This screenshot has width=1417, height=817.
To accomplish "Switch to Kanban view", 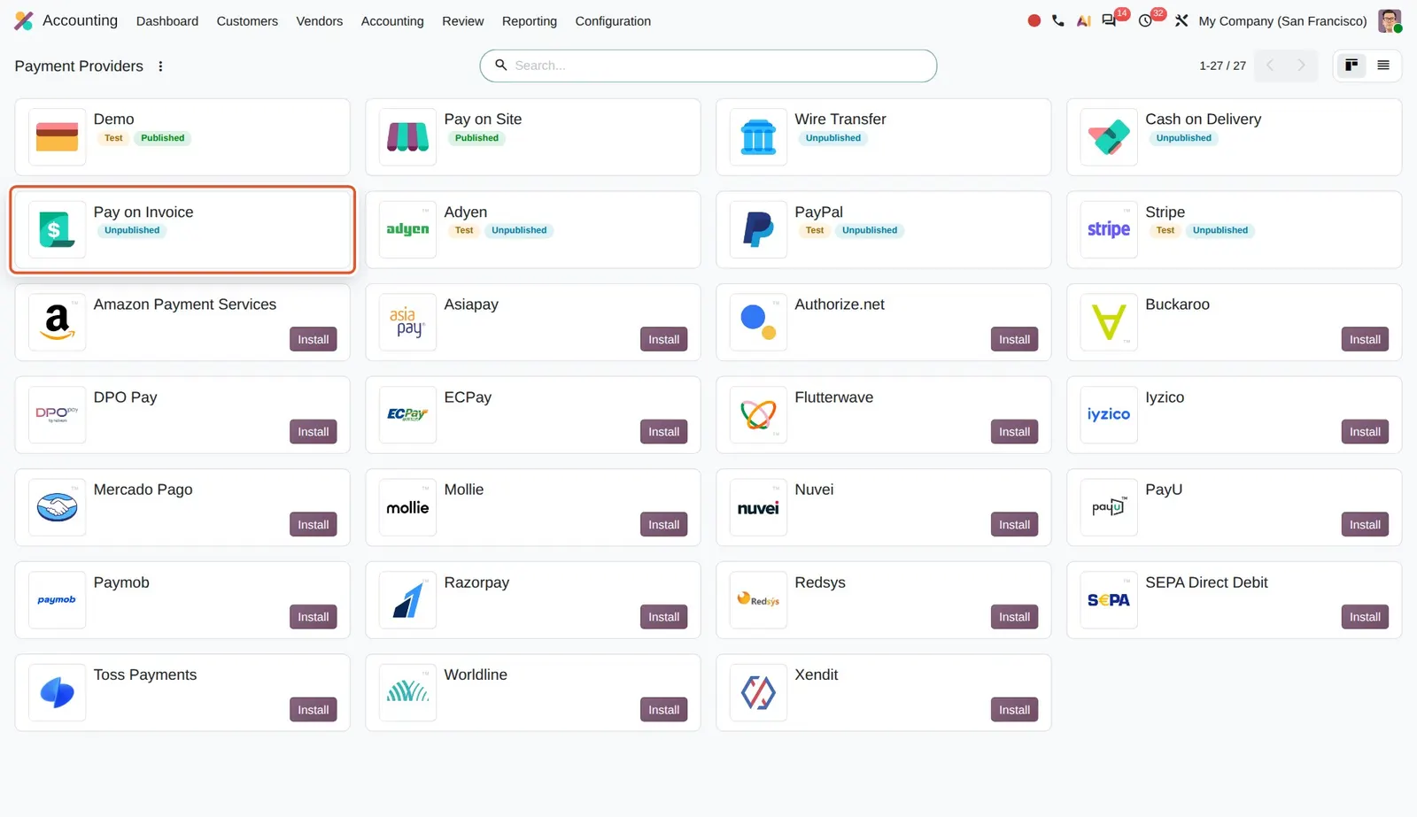I will (x=1351, y=66).
